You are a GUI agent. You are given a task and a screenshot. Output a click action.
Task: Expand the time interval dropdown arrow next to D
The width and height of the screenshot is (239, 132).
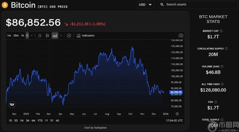(x=32, y=36)
